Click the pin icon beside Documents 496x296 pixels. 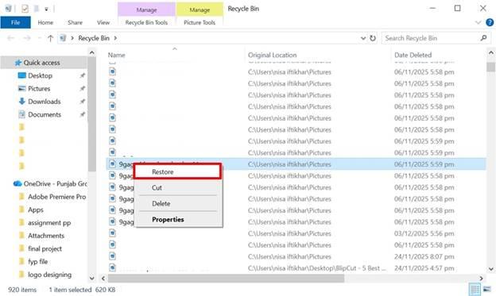click(82, 114)
